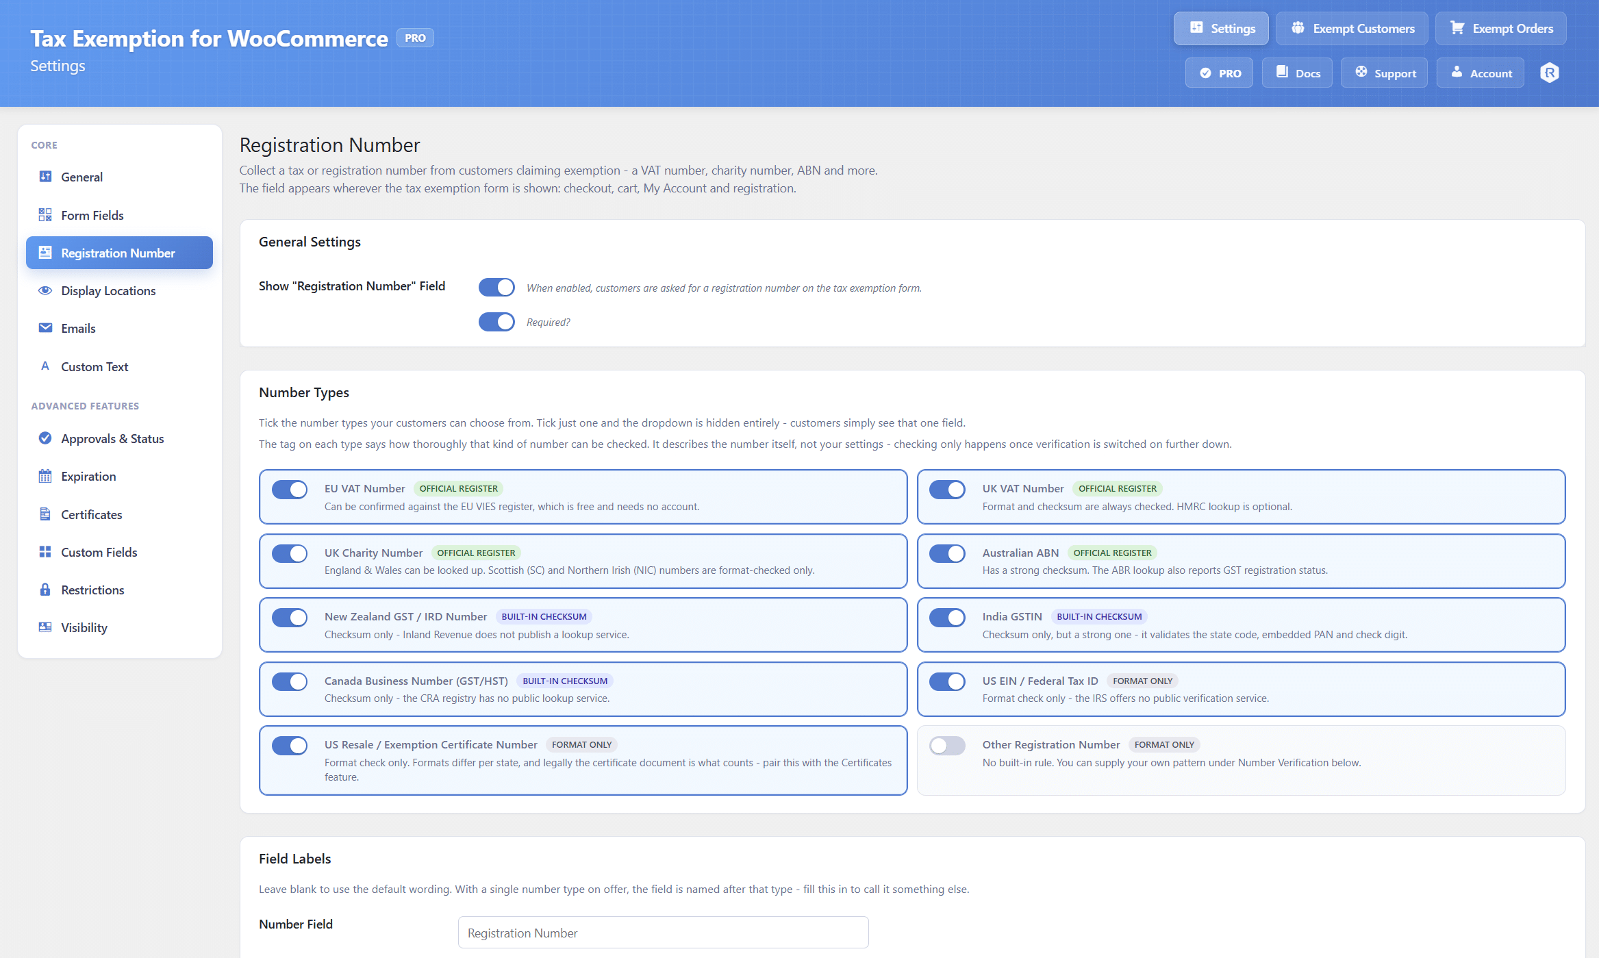
Task: Click the PRO checkmark icon
Action: click(x=1205, y=73)
